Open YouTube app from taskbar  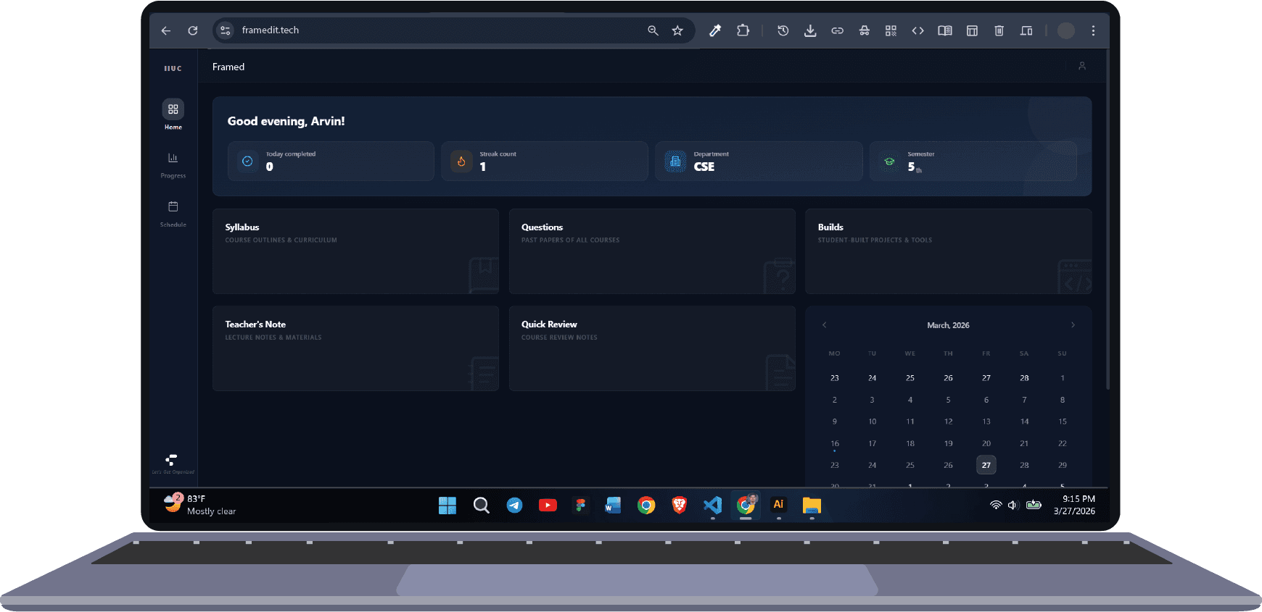[x=548, y=506]
